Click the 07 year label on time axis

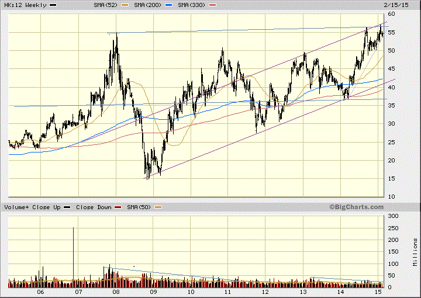78,292
